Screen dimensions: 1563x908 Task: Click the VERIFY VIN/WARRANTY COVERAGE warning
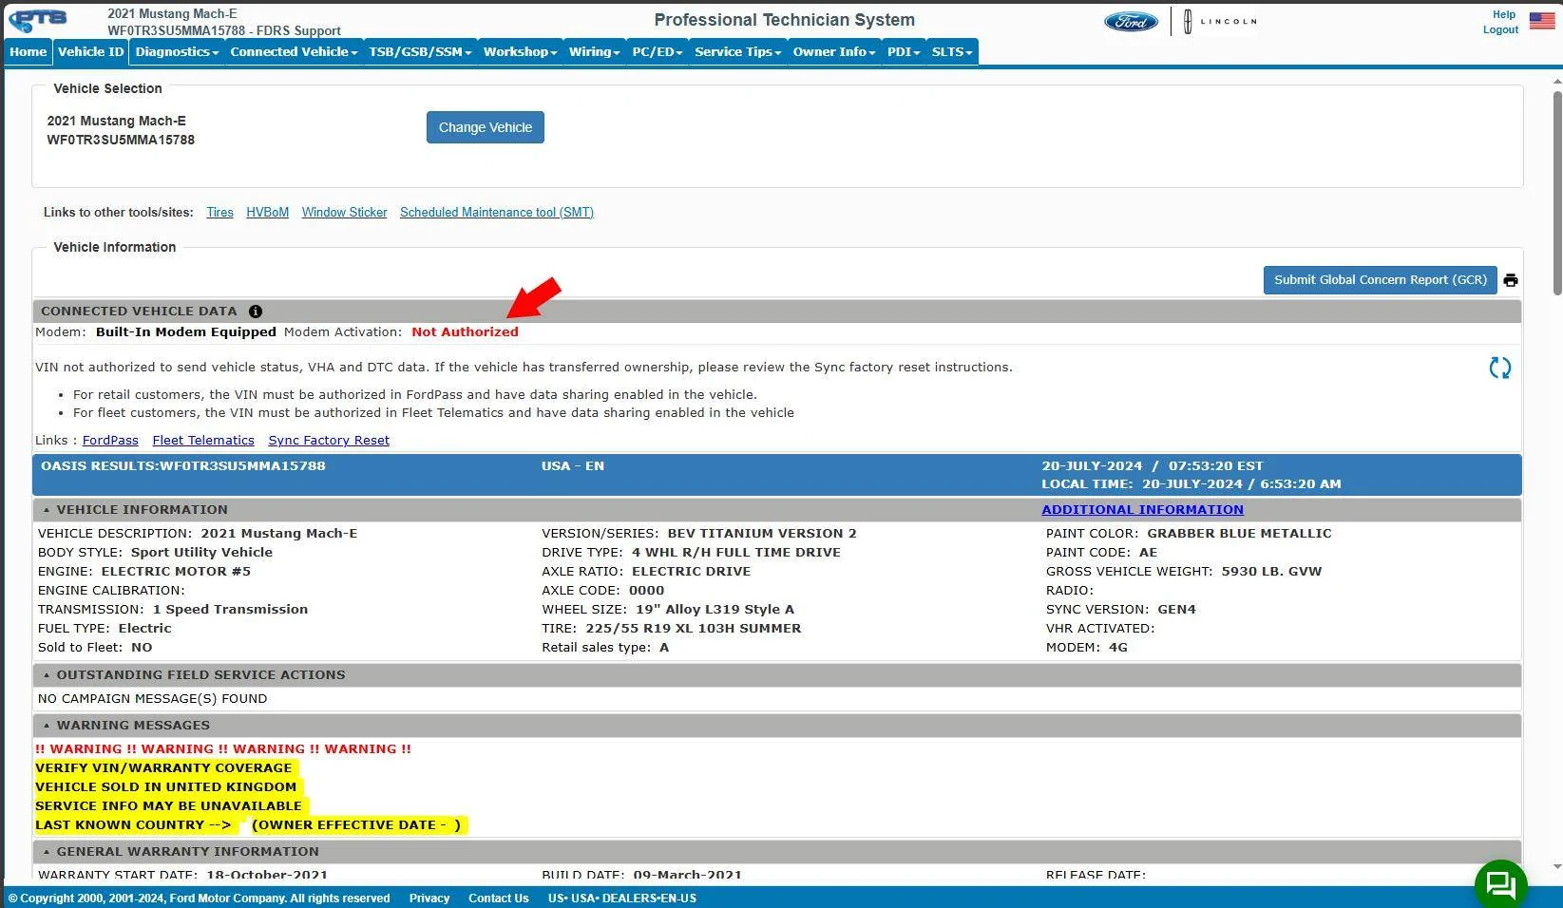(163, 768)
